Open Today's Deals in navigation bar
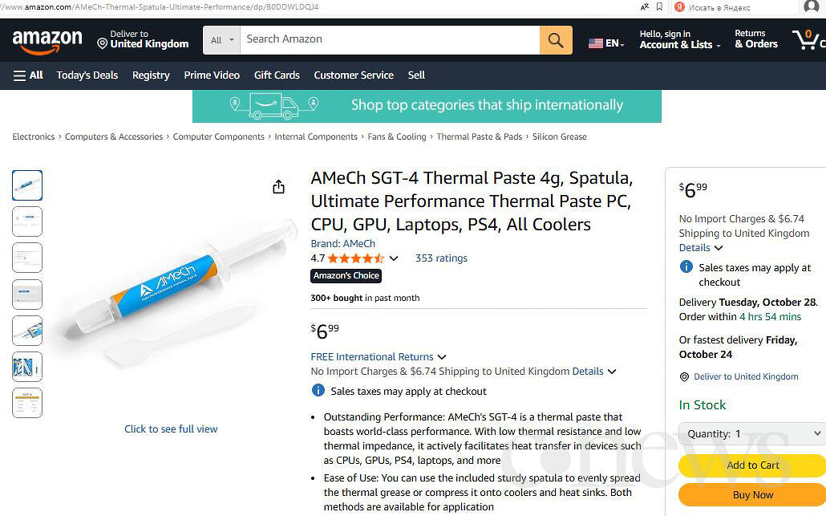Image resolution: width=826 pixels, height=516 pixels. point(87,75)
